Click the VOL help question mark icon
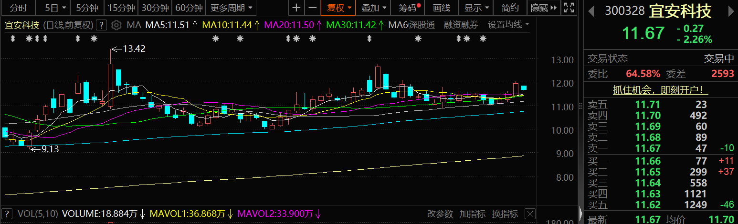This screenshot has height=224, width=738. pos(7,214)
